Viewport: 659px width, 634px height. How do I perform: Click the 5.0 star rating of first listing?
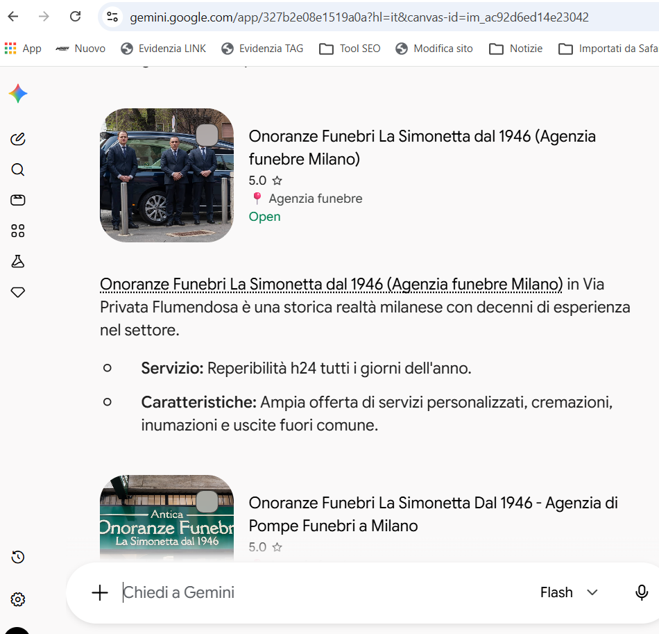[265, 181]
